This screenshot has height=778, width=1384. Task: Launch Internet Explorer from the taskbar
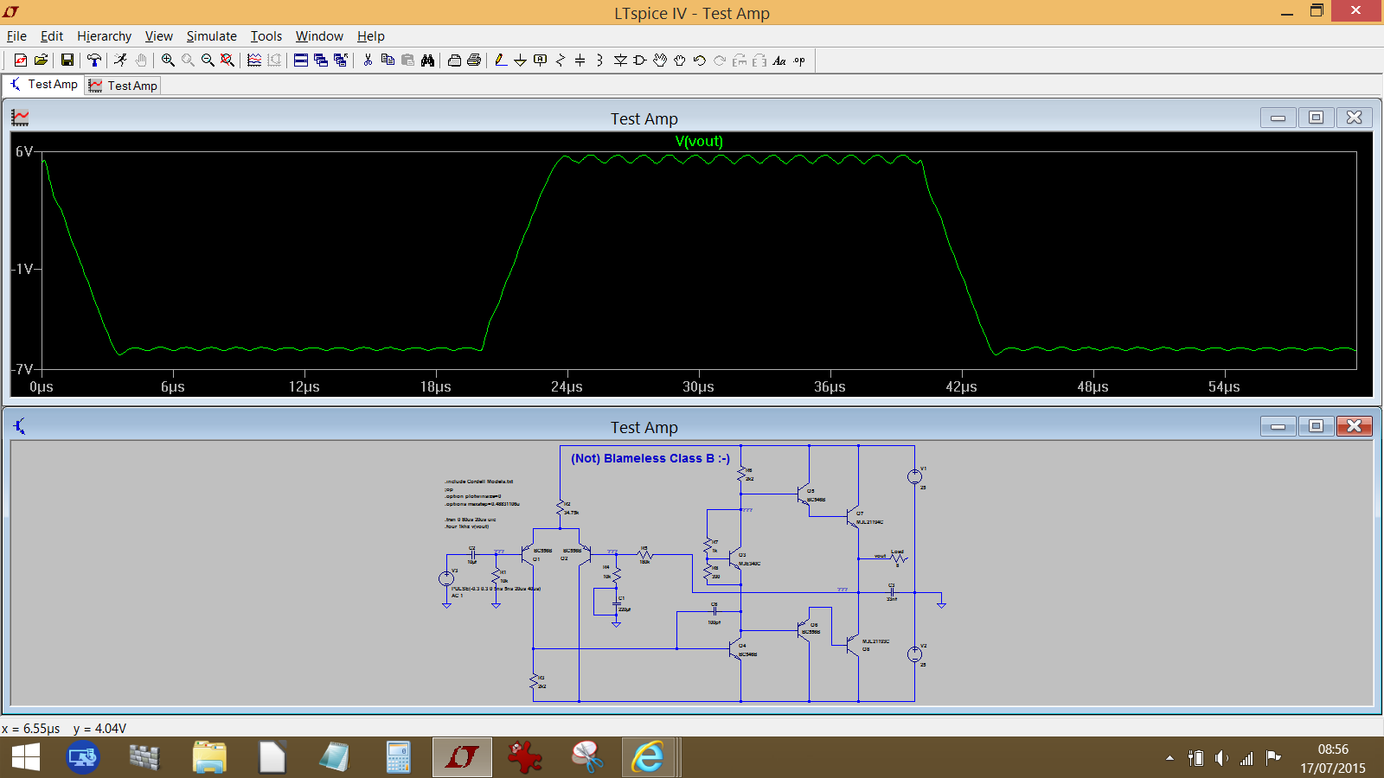tap(648, 758)
